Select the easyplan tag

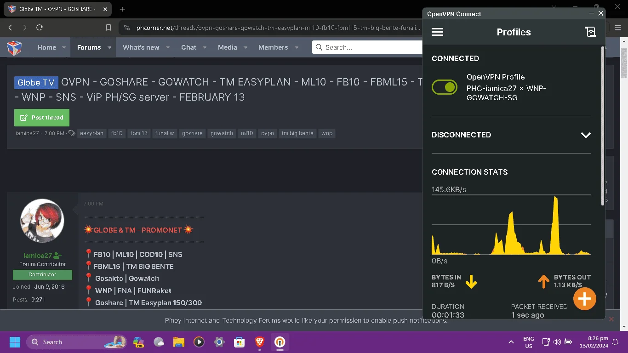click(x=91, y=133)
